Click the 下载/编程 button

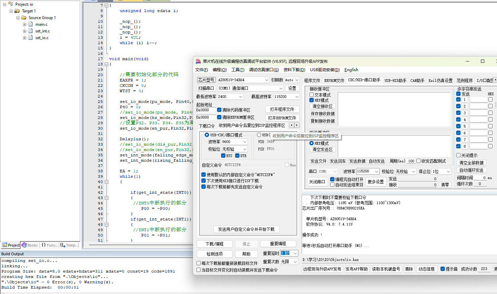pos(214,244)
